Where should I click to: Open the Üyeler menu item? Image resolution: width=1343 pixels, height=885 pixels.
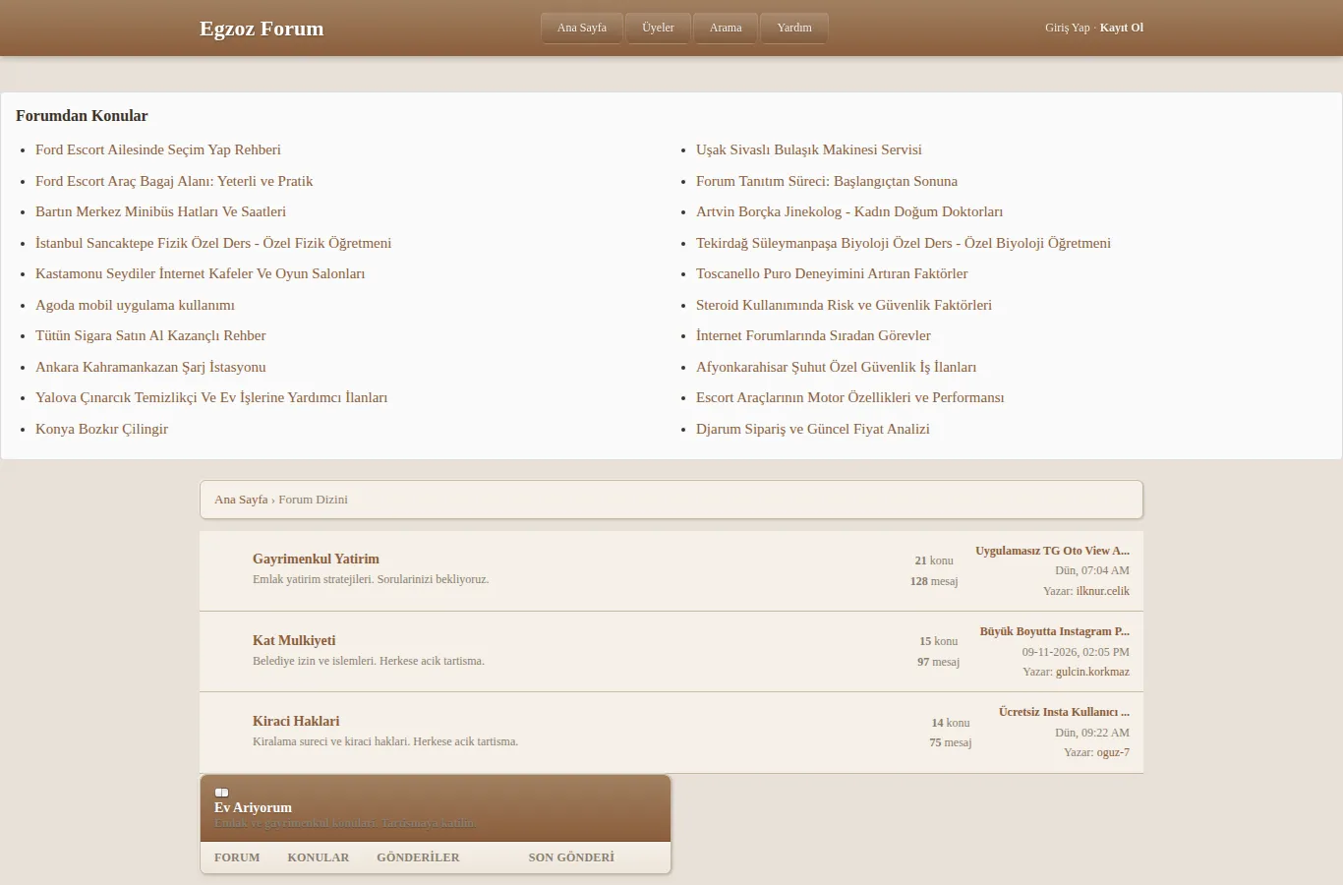pos(658,28)
